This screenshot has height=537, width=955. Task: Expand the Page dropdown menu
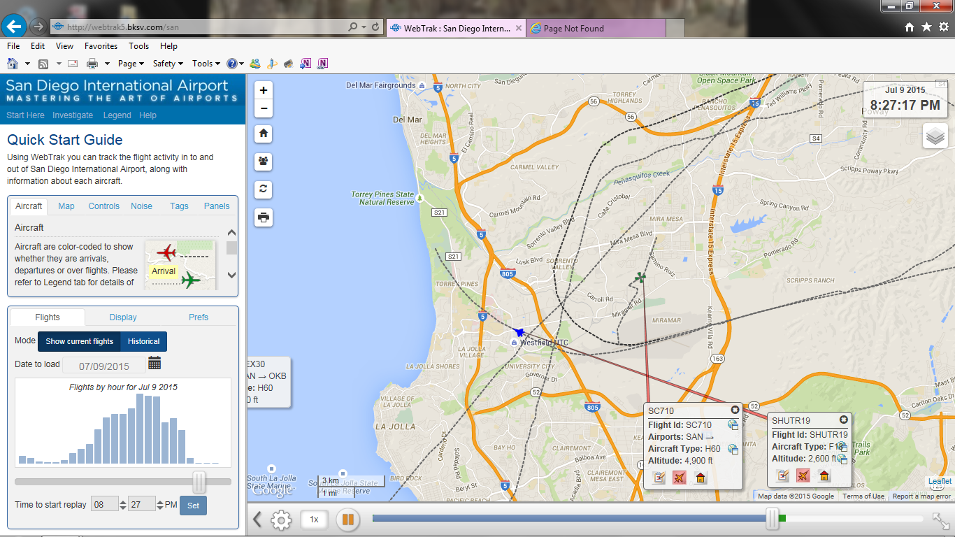(130, 63)
